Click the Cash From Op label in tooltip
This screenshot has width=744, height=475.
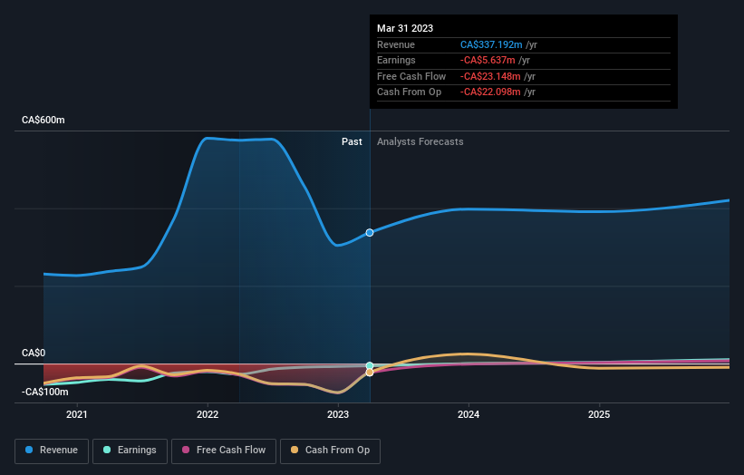click(x=409, y=92)
